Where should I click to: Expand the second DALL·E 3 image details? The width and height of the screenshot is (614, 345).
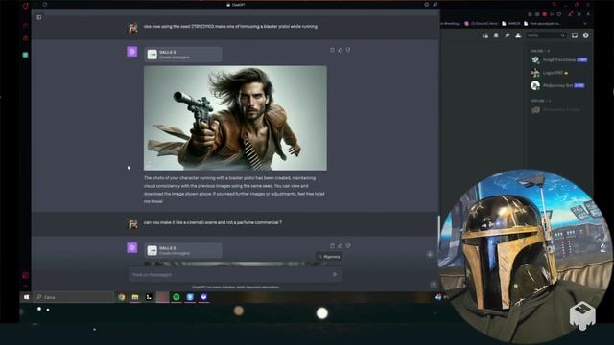click(x=183, y=250)
